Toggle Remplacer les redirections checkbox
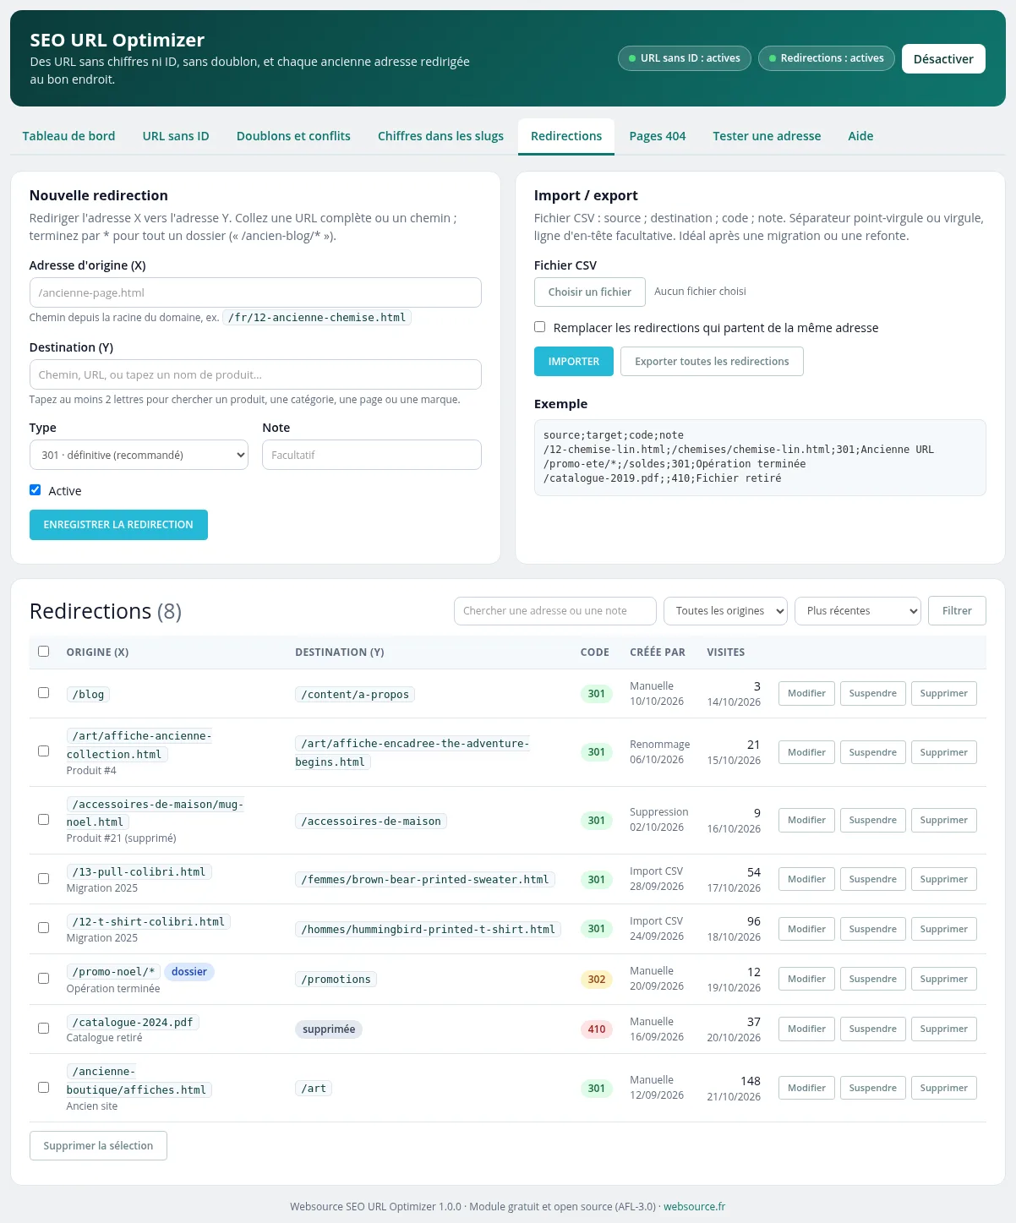Image resolution: width=1016 pixels, height=1223 pixels. click(x=540, y=327)
